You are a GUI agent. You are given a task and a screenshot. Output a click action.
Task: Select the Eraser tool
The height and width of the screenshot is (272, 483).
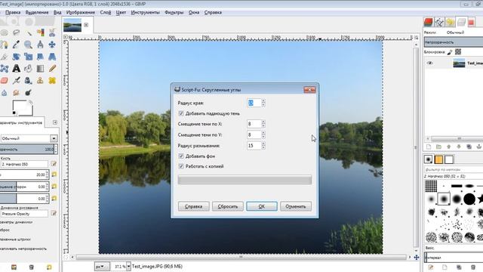5,81
